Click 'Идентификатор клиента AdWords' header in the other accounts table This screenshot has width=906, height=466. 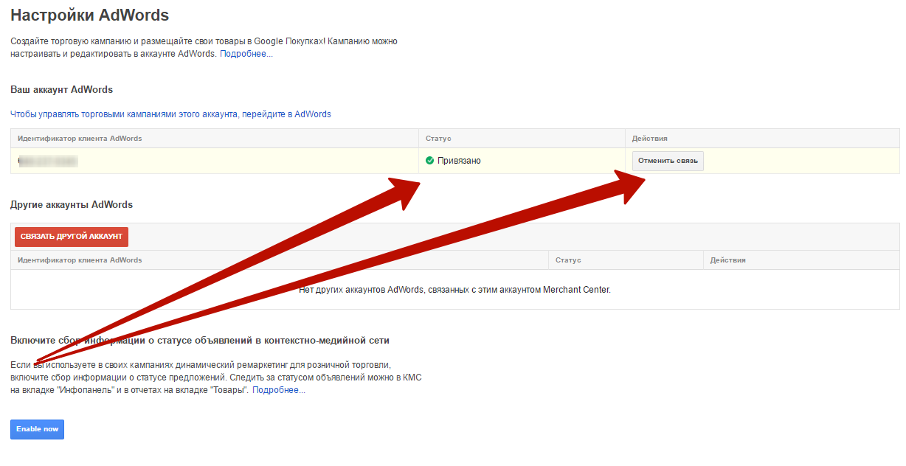[x=80, y=260]
